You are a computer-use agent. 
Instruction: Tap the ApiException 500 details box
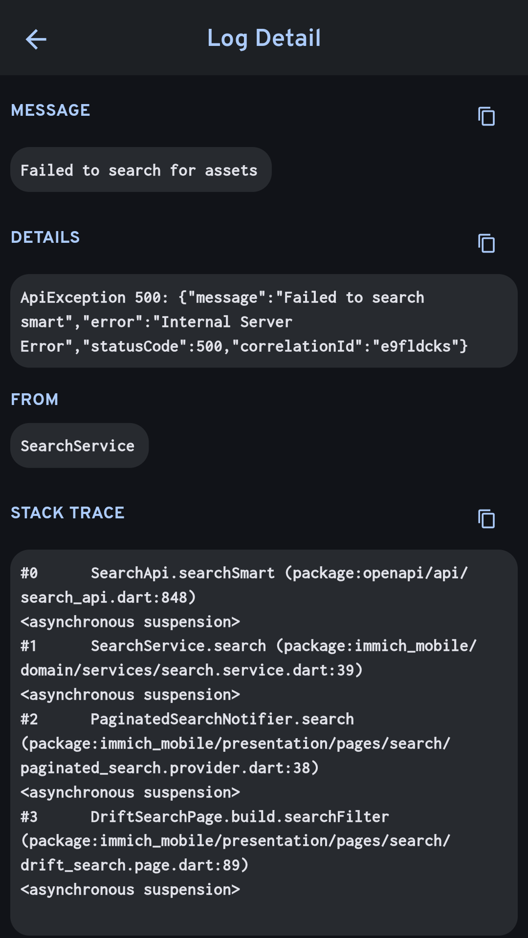[264, 321]
